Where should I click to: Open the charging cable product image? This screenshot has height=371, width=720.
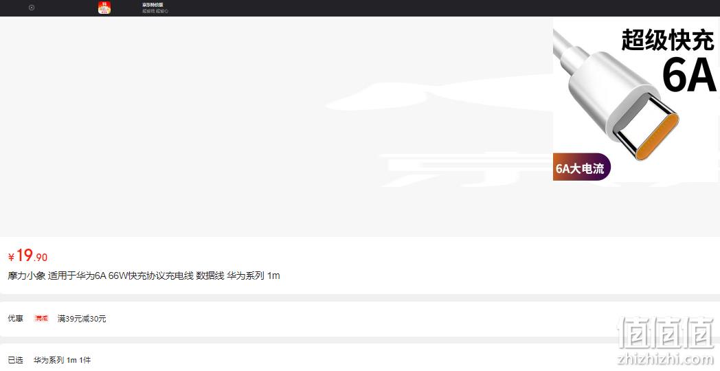[x=636, y=99]
